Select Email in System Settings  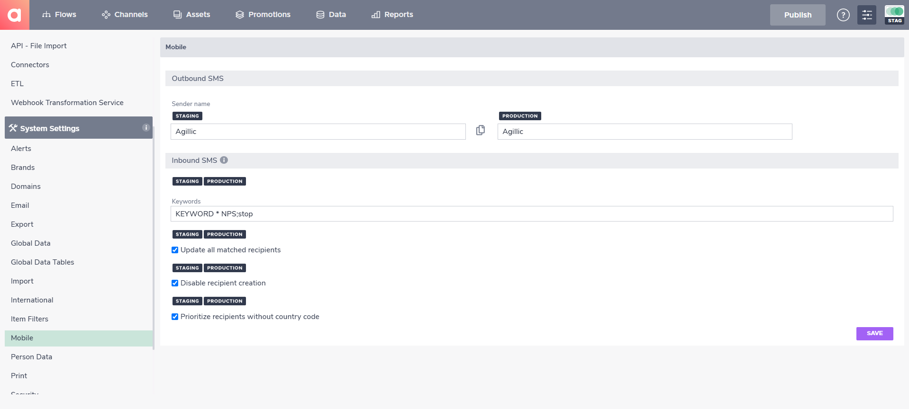tap(20, 205)
